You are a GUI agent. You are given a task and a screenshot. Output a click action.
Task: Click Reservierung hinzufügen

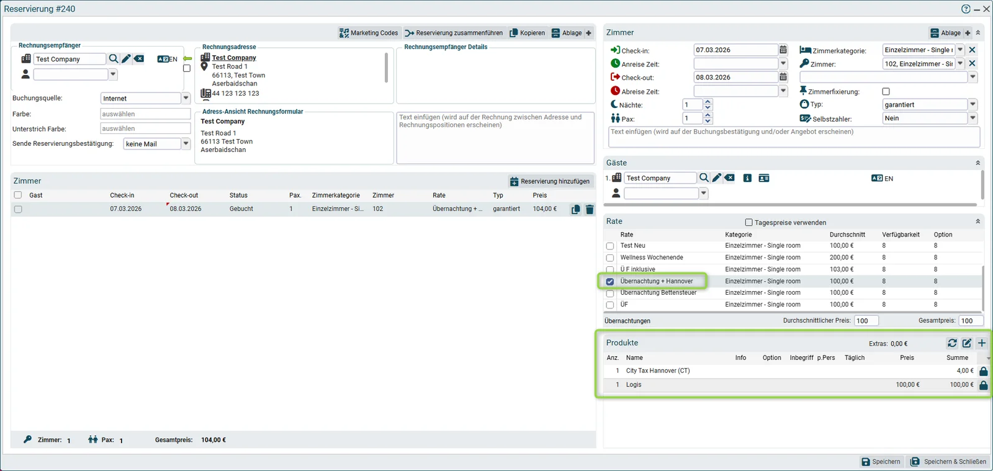coord(550,181)
